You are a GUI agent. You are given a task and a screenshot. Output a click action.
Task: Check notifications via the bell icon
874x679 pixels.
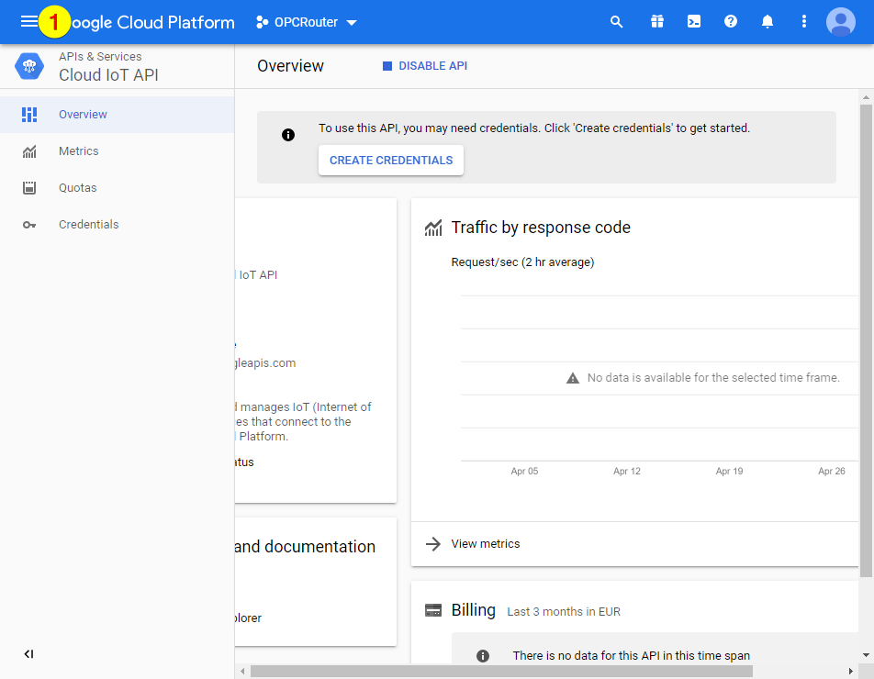[767, 21]
